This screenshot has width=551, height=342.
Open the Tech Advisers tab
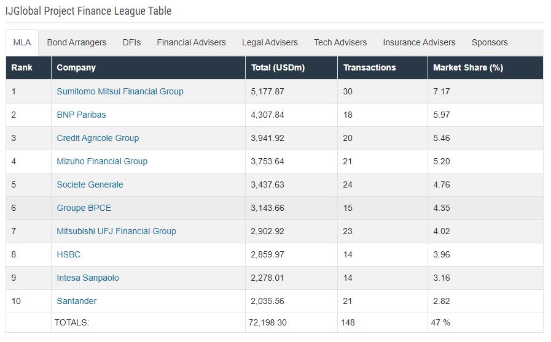tap(340, 42)
